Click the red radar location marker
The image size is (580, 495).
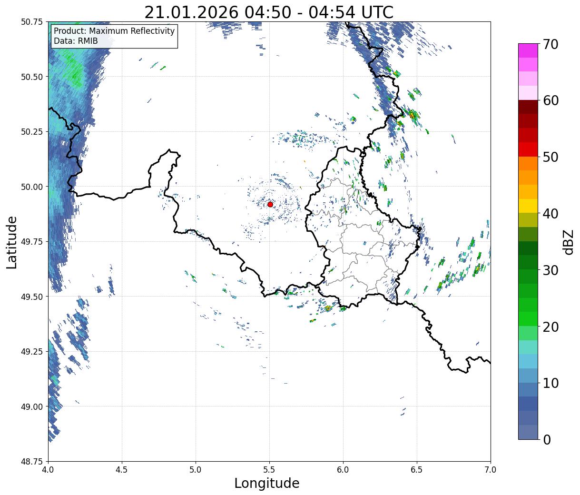pyautogui.click(x=270, y=204)
